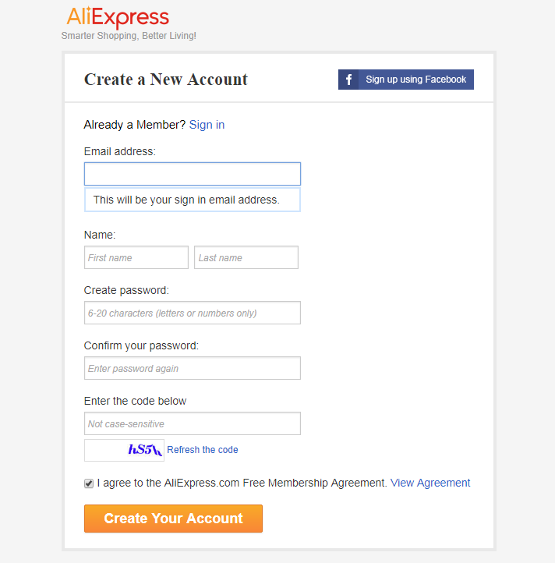Image resolution: width=555 pixels, height=563 pixels.
Task: Click the 'Enter the code below' label
Action: point(136,401)
